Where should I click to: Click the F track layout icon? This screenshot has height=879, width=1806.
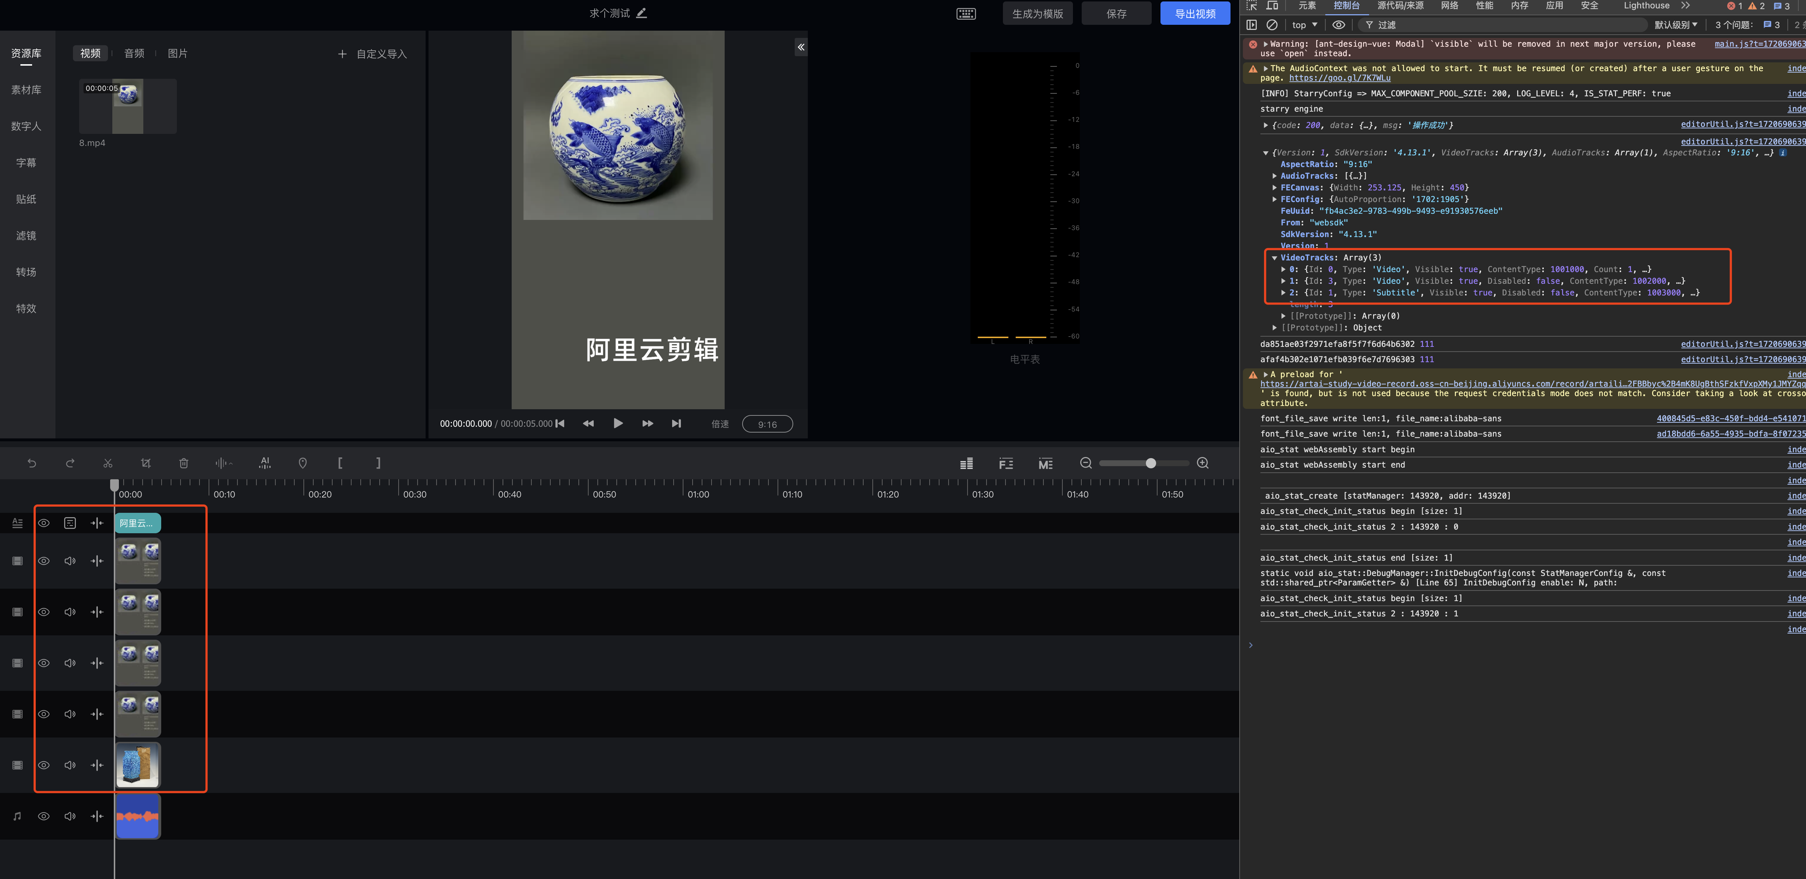coord(1006,463)
